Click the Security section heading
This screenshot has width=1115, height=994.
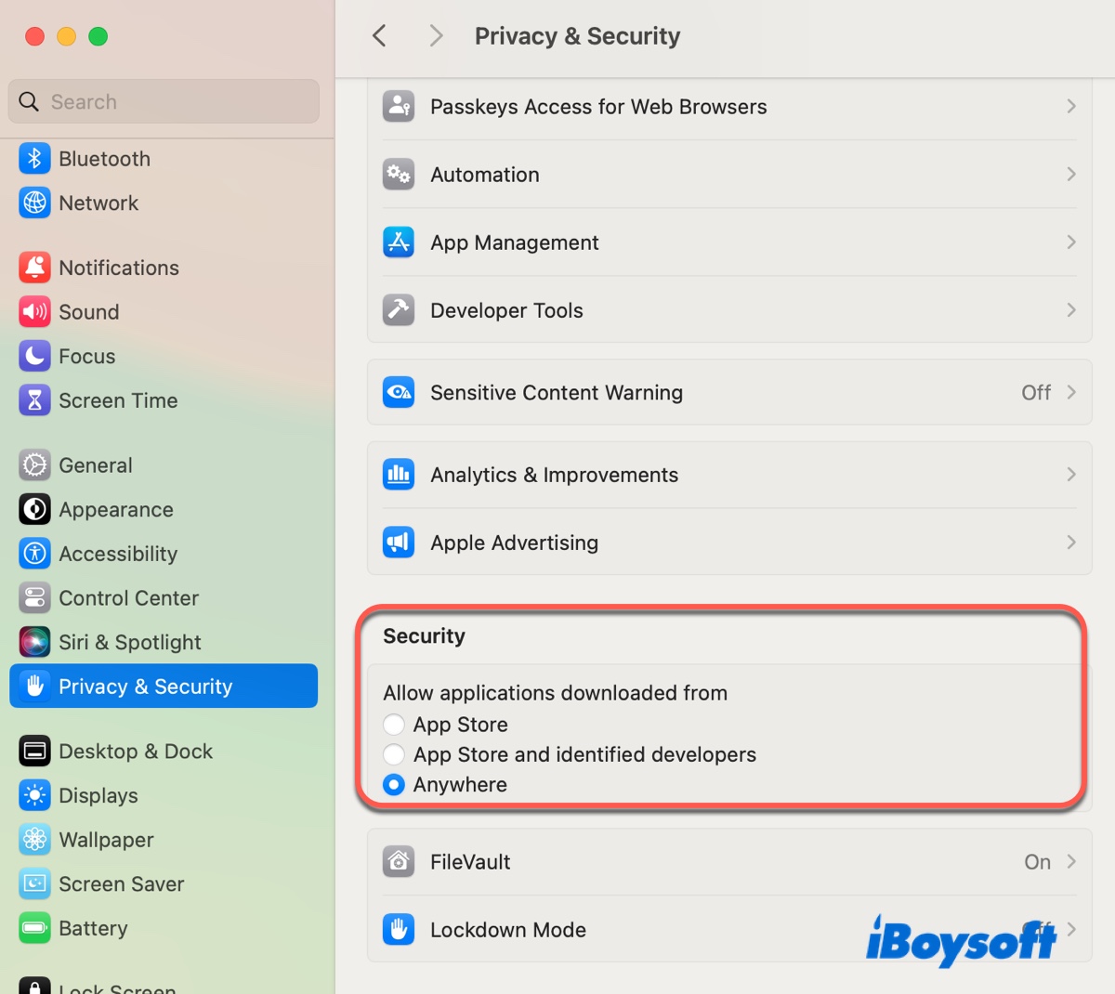[424, 635]
